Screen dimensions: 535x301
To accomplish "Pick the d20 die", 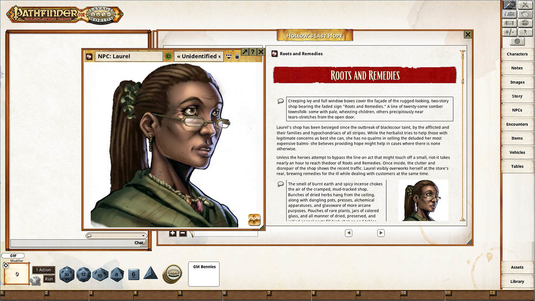I will [67, 274].
